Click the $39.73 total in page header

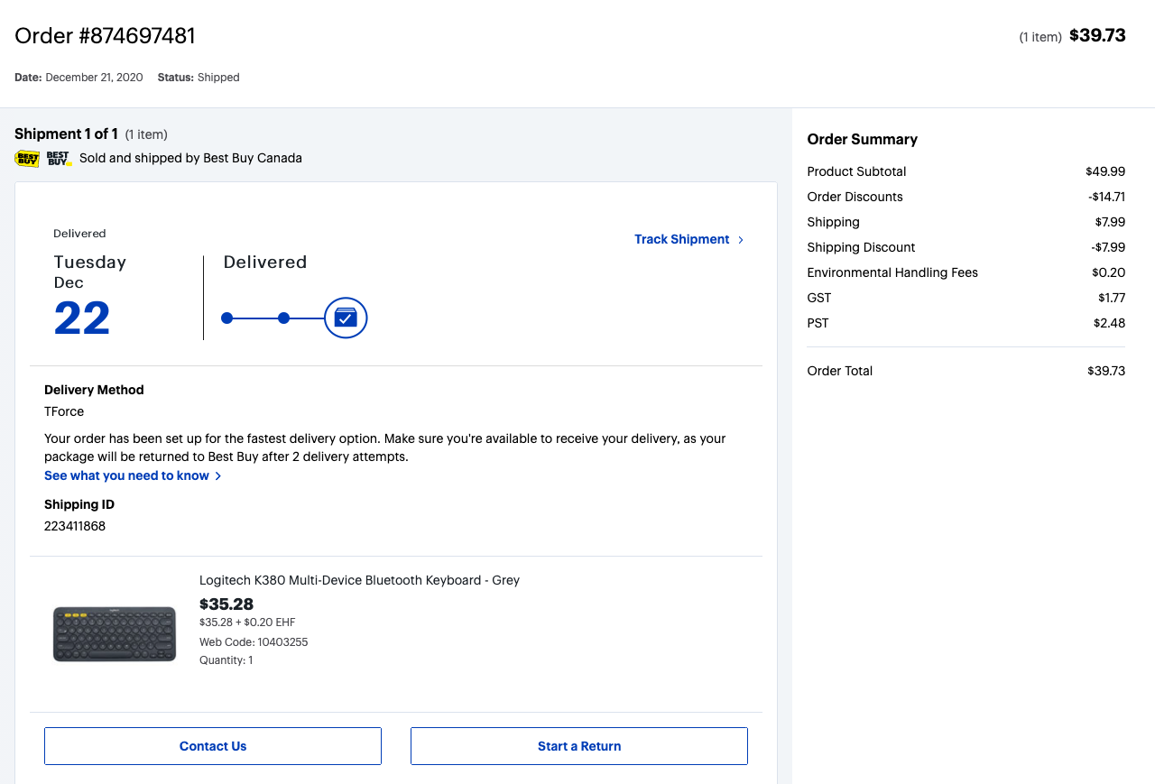coord(1097,36)
